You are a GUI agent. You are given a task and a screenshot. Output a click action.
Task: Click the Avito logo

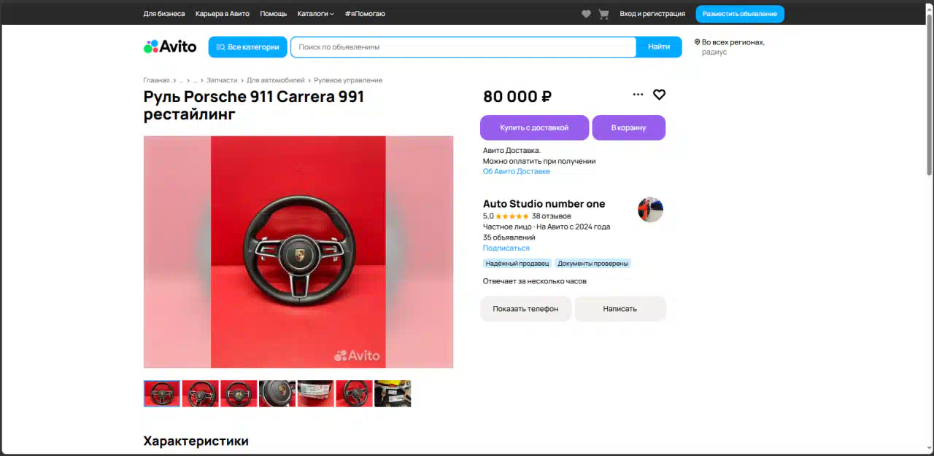click(170, 47)
